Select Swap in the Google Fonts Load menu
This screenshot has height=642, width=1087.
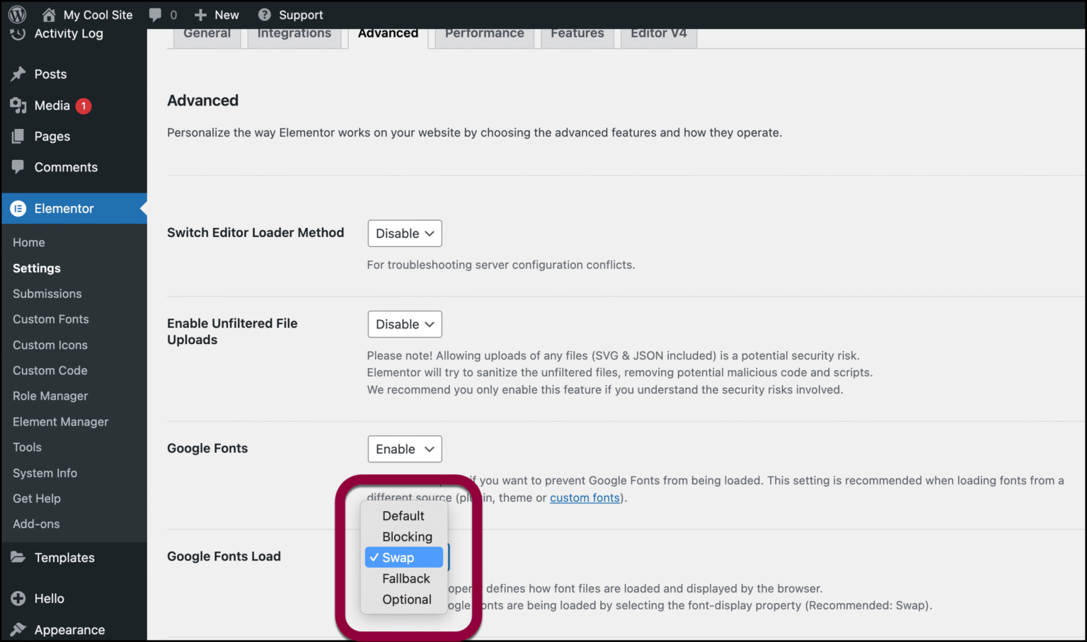[x=403, y=557]
